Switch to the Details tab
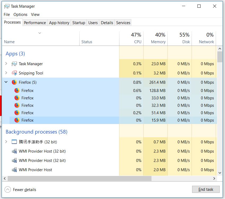 click(x=107, y=23)
